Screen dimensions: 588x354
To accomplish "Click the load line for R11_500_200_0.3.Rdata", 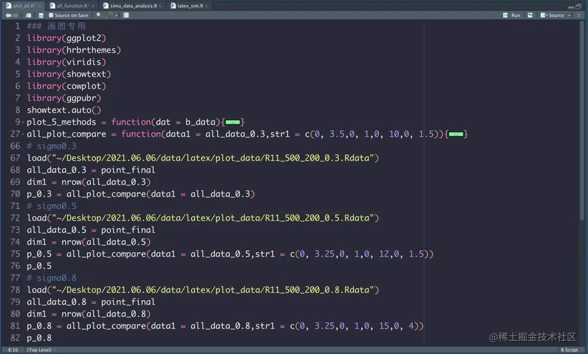I will pyautogui.click(x=203, y=158).
